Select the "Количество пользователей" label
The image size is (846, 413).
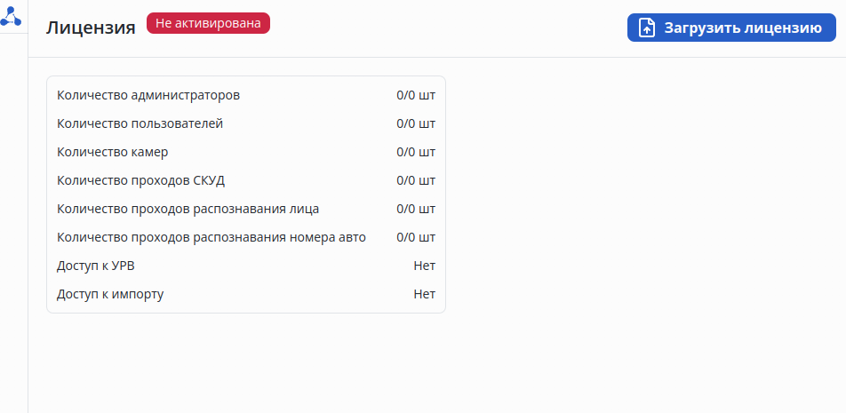(x=140, y=123)
